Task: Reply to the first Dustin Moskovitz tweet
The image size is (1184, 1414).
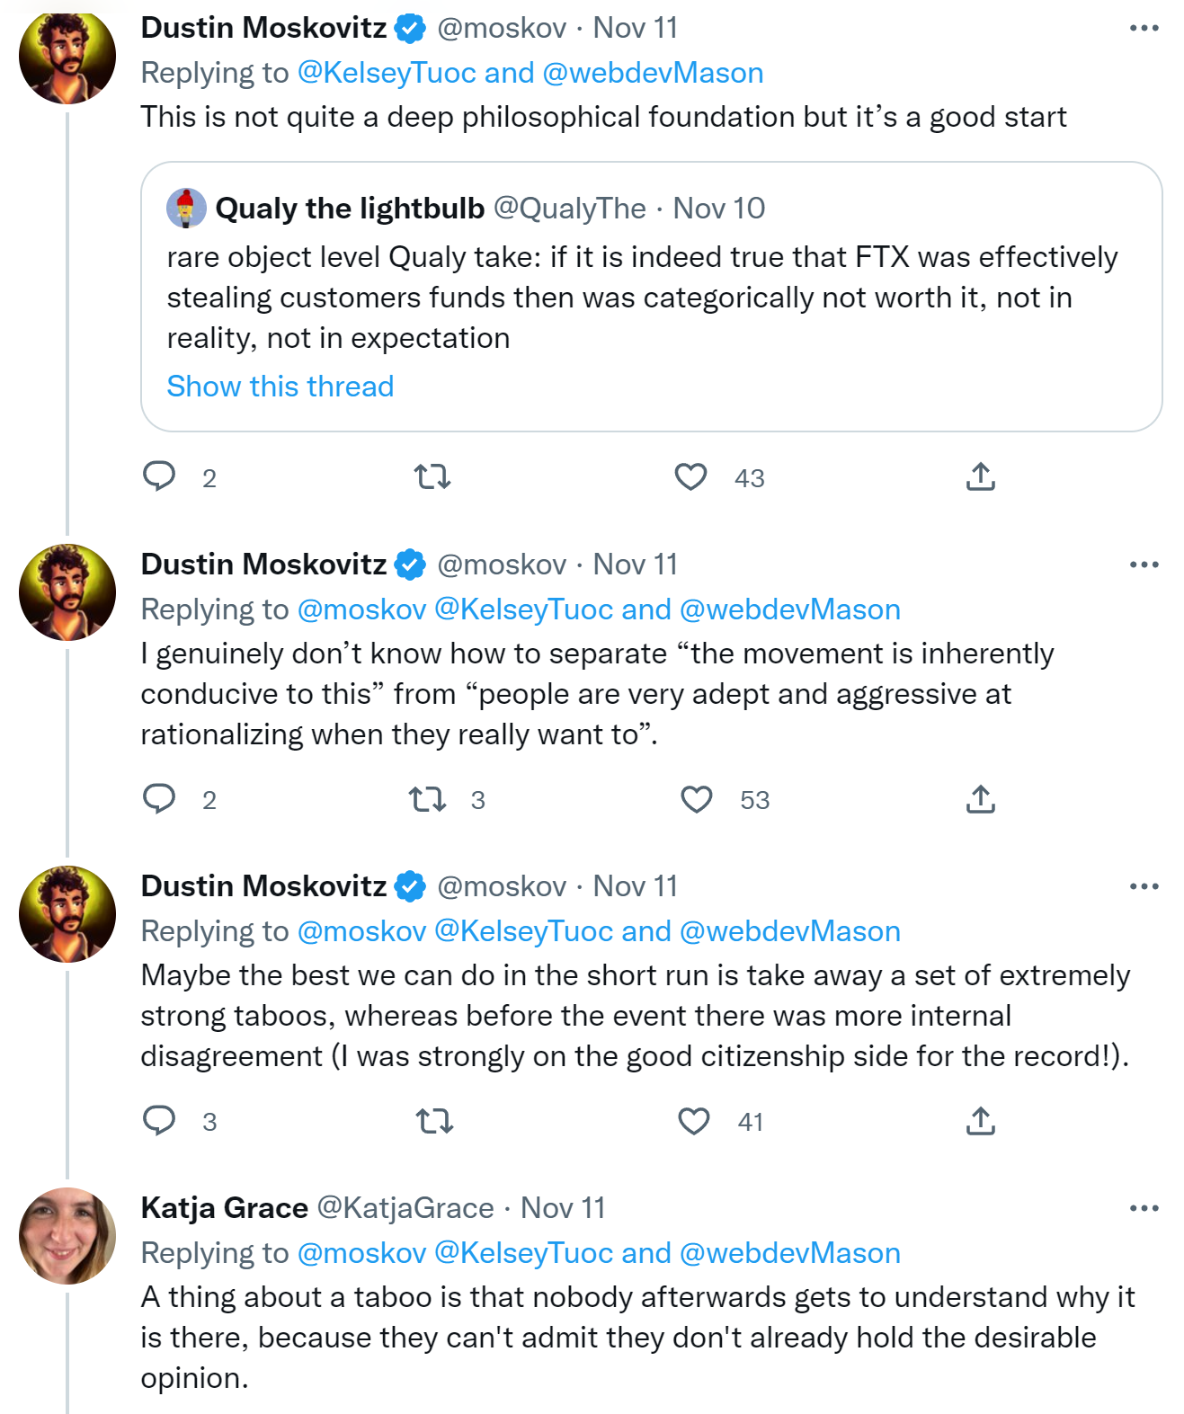Action: tap(160, 476)
